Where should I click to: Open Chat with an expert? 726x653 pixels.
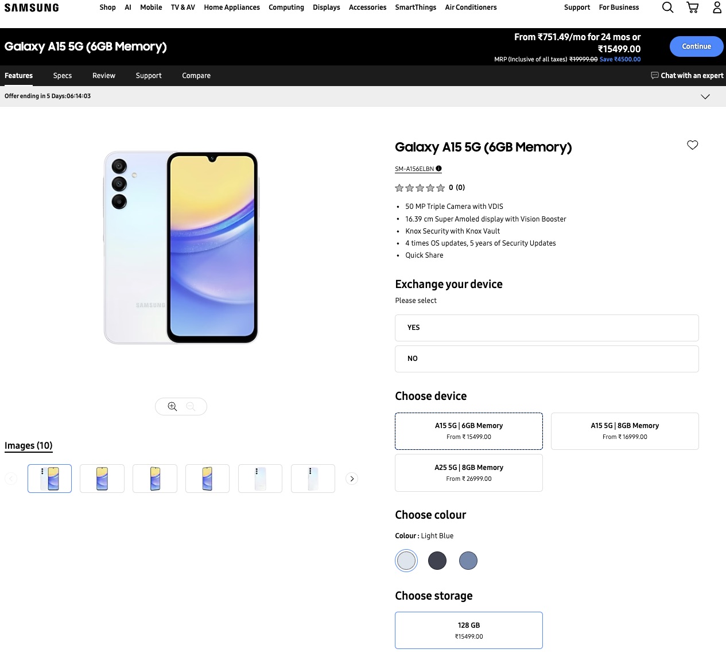point(687,76)
